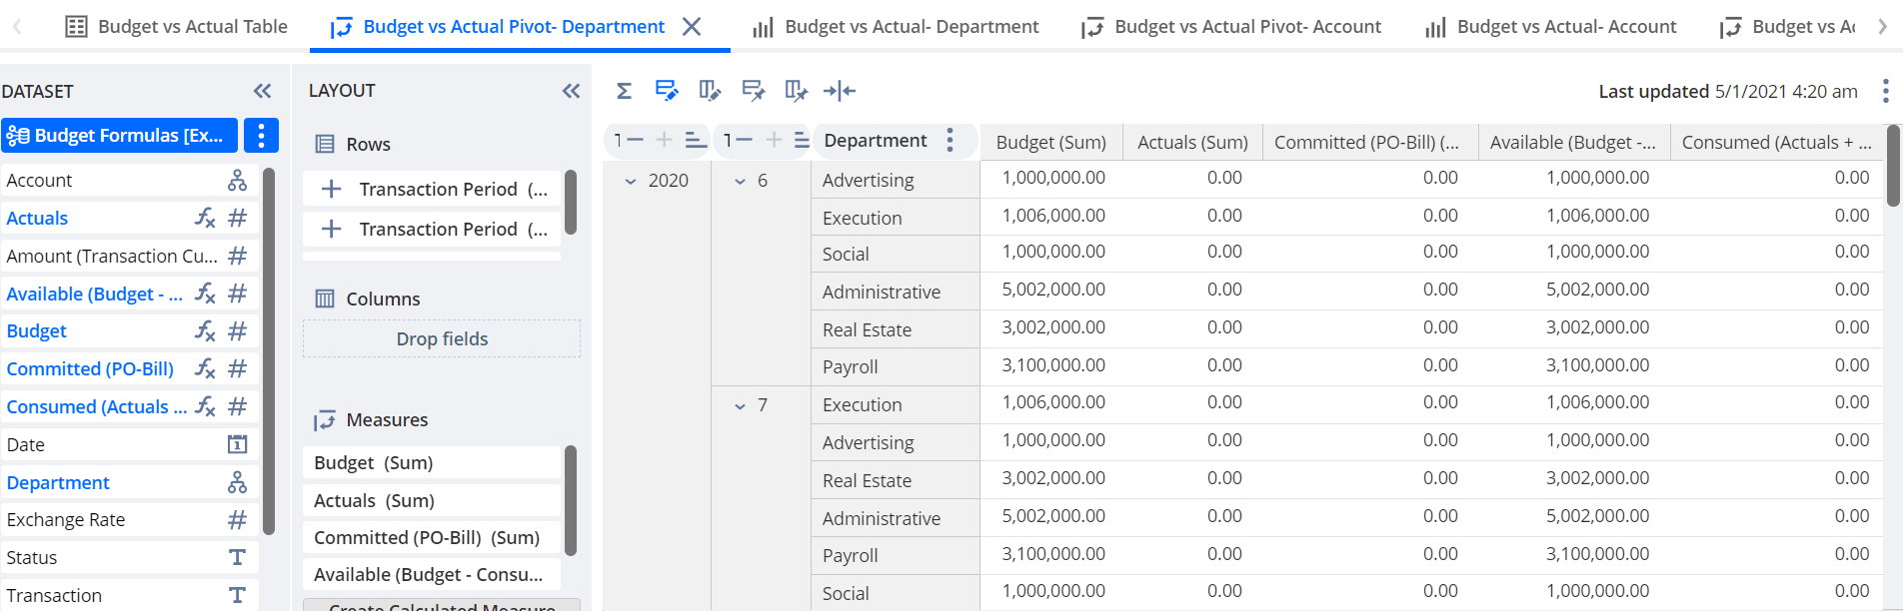Click the highlighted row edit icon

pos(667,91)
